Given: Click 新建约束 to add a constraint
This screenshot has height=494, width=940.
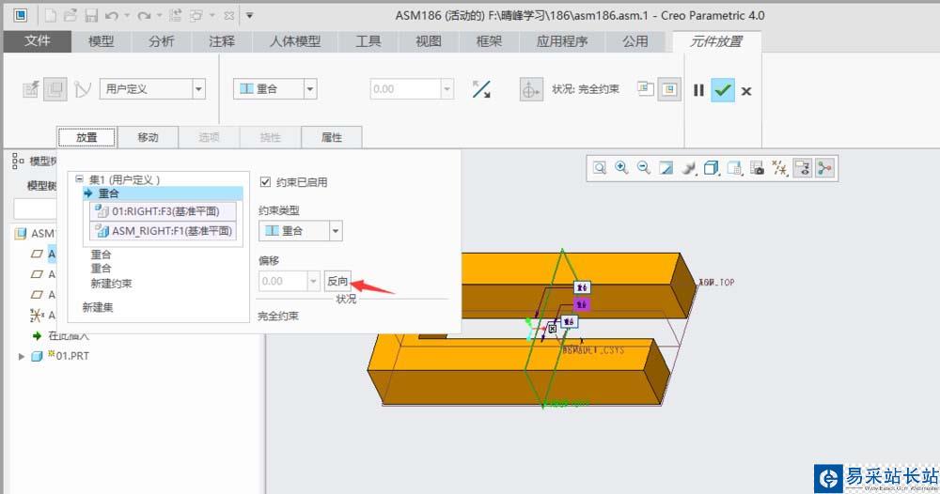Looking at the screenshot, I should (111, 284).
